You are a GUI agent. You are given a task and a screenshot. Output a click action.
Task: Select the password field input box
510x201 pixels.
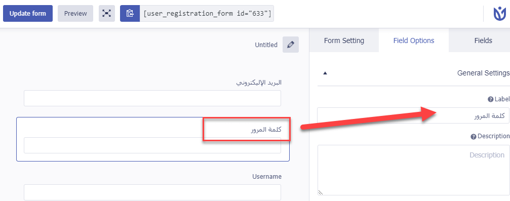pyautogui.click(x=152, y=145)
